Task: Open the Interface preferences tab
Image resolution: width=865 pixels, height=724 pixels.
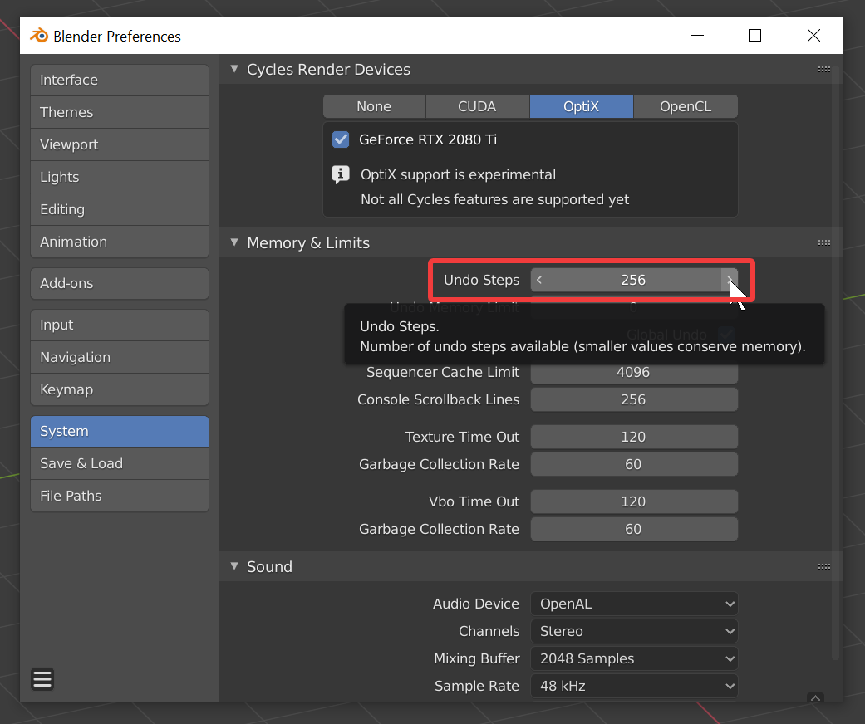Action: coord(120,80)
